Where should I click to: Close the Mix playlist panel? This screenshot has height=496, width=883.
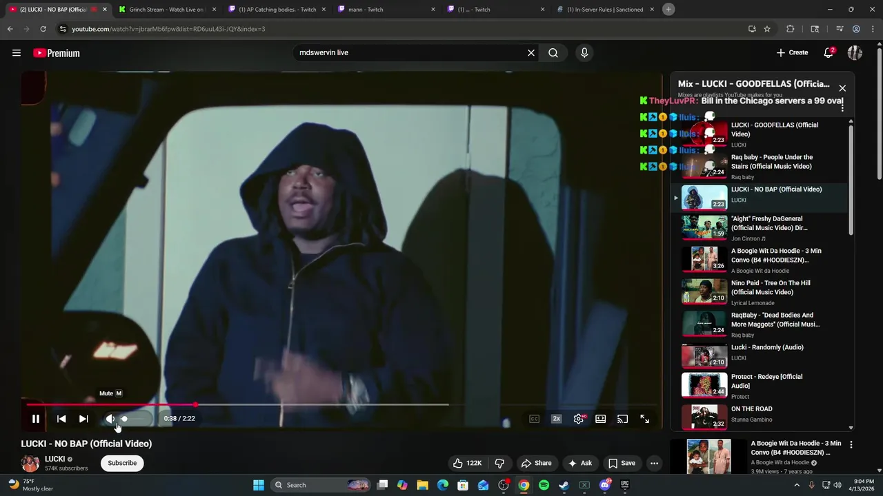click(x=842, y=88)
